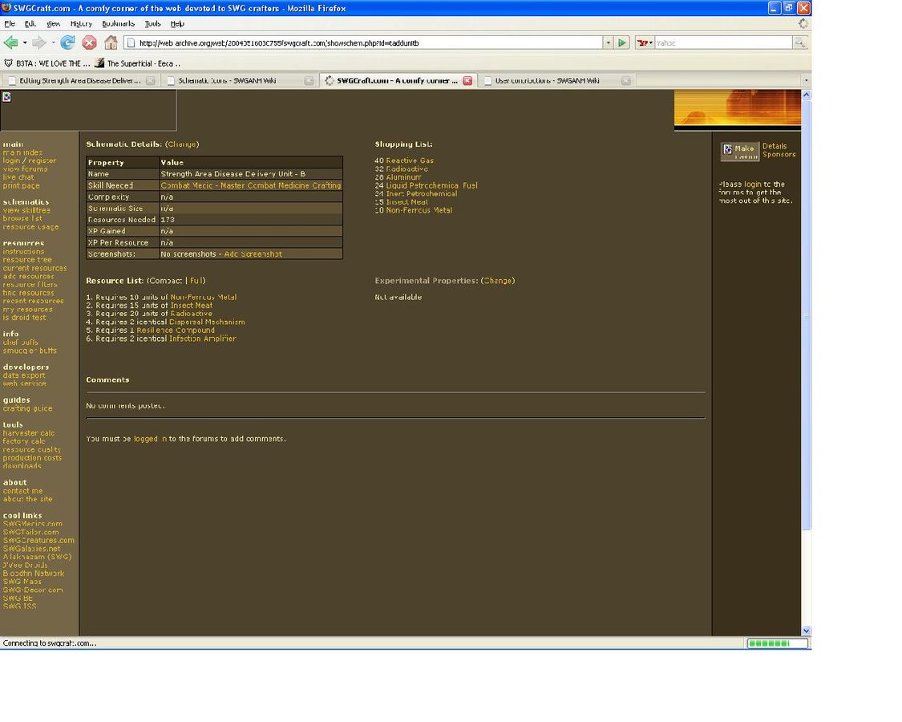The height and width of the screenshot is (722, 902).
Task: Click the green Go arrow beside address bar
Action: (622, 43)
